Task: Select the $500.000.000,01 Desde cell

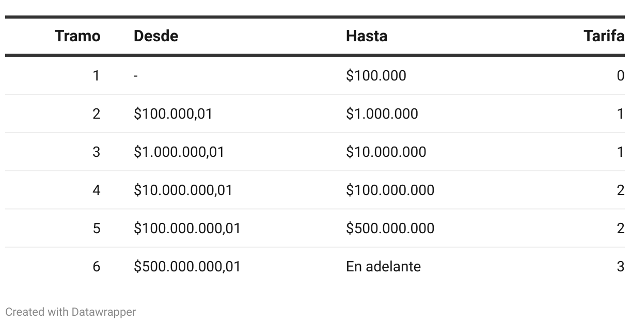Action: coord(187,267)
